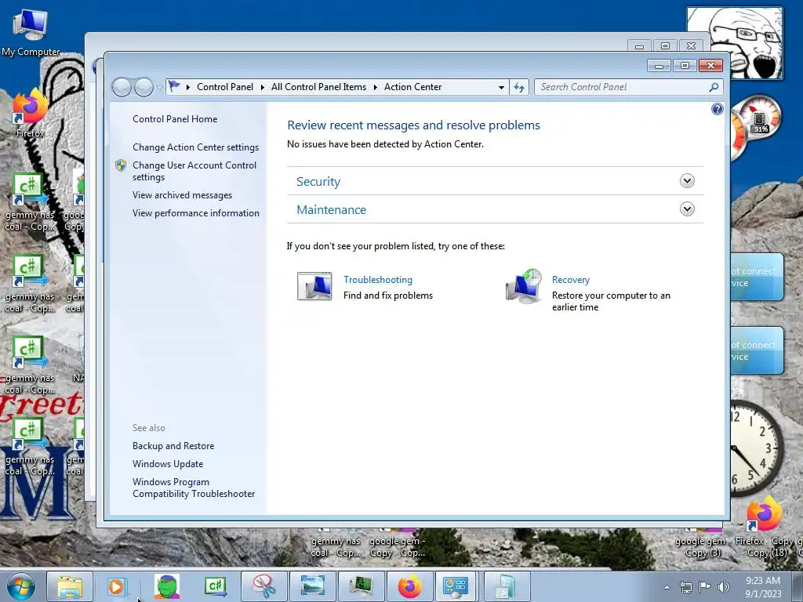The image size is (803, 602).
Task: Open the Firefox desktop shortcut near My Computer
Action: click(x=31, y=113)
